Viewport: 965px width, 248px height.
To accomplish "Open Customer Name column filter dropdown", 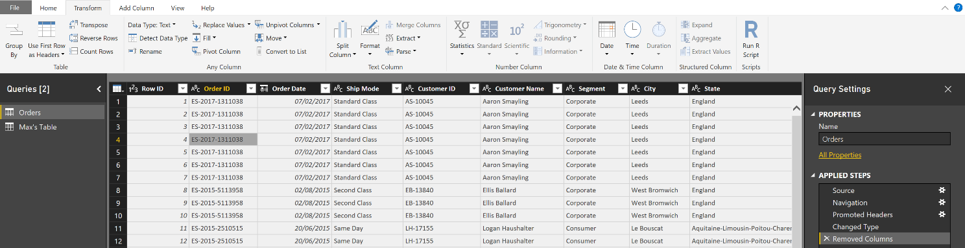I will pos(558,89).
